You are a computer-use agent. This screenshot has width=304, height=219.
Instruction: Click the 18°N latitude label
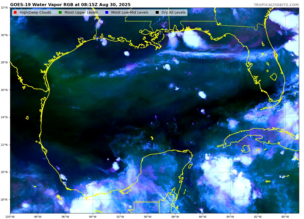click(x=4, y=200)
